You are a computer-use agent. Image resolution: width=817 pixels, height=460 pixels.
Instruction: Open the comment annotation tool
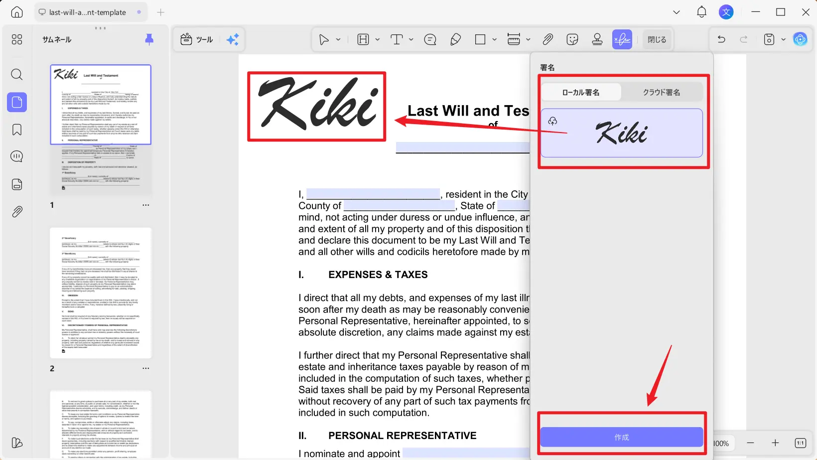click(x=430, y=39)
